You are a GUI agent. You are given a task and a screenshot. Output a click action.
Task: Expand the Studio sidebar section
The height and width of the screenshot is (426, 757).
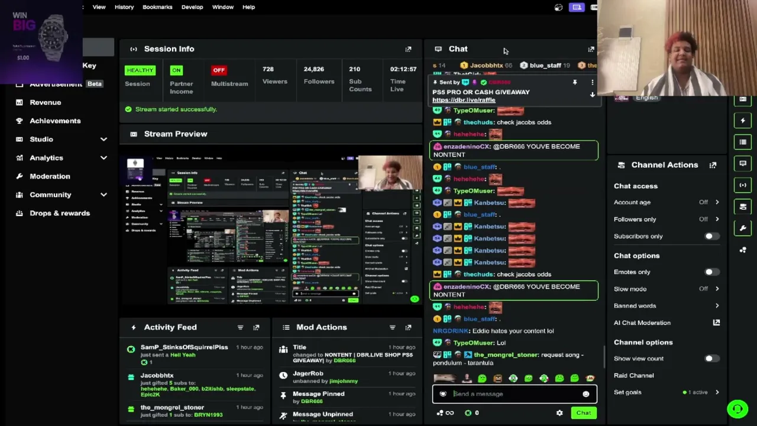pos(103,139)
